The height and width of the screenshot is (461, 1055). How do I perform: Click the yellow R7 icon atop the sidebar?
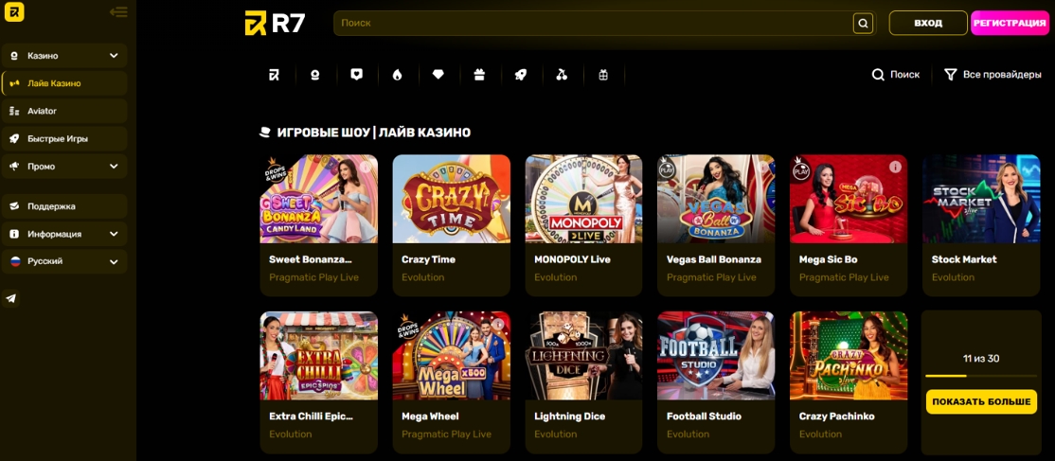[x=14, y=11]
